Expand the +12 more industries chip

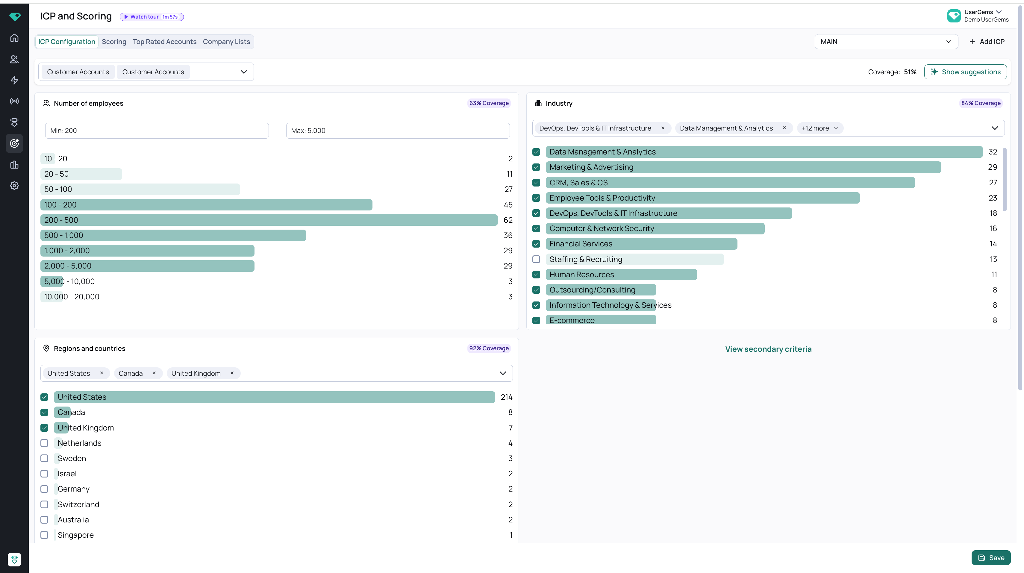pos(820,128)
